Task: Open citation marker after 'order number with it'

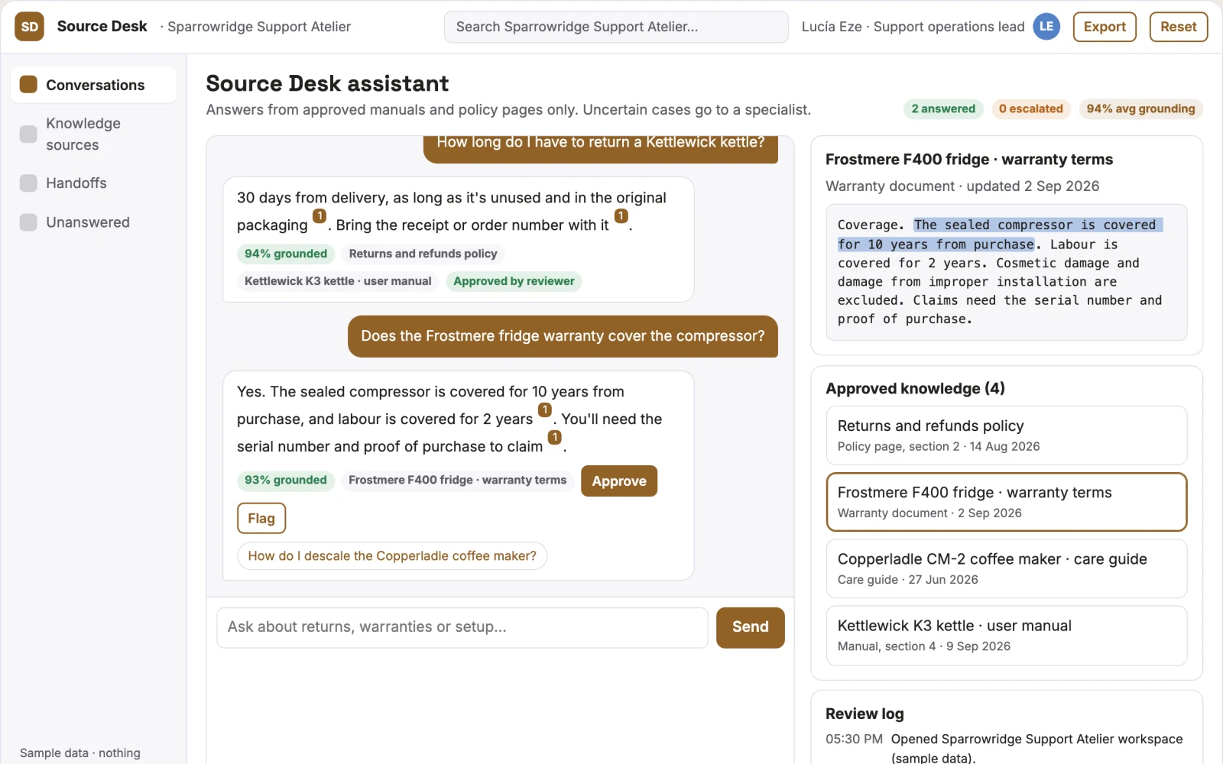Action: (x=621, y=216)
